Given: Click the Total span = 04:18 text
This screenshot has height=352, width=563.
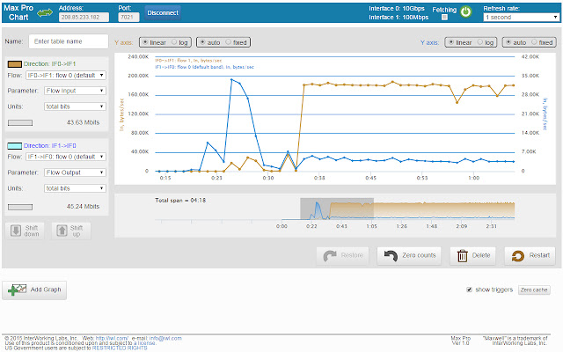Looking at the screenshot, I should click(180, 201).
